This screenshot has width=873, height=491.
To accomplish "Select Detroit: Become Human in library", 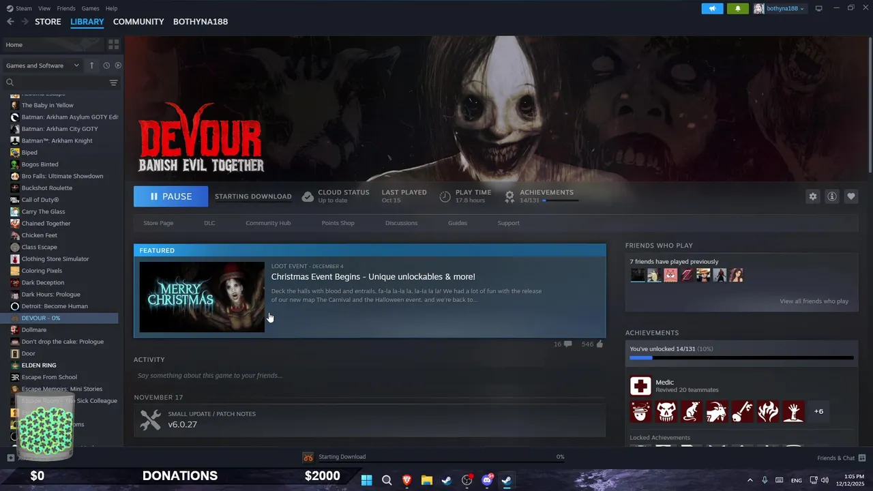I will pos(55,306).
